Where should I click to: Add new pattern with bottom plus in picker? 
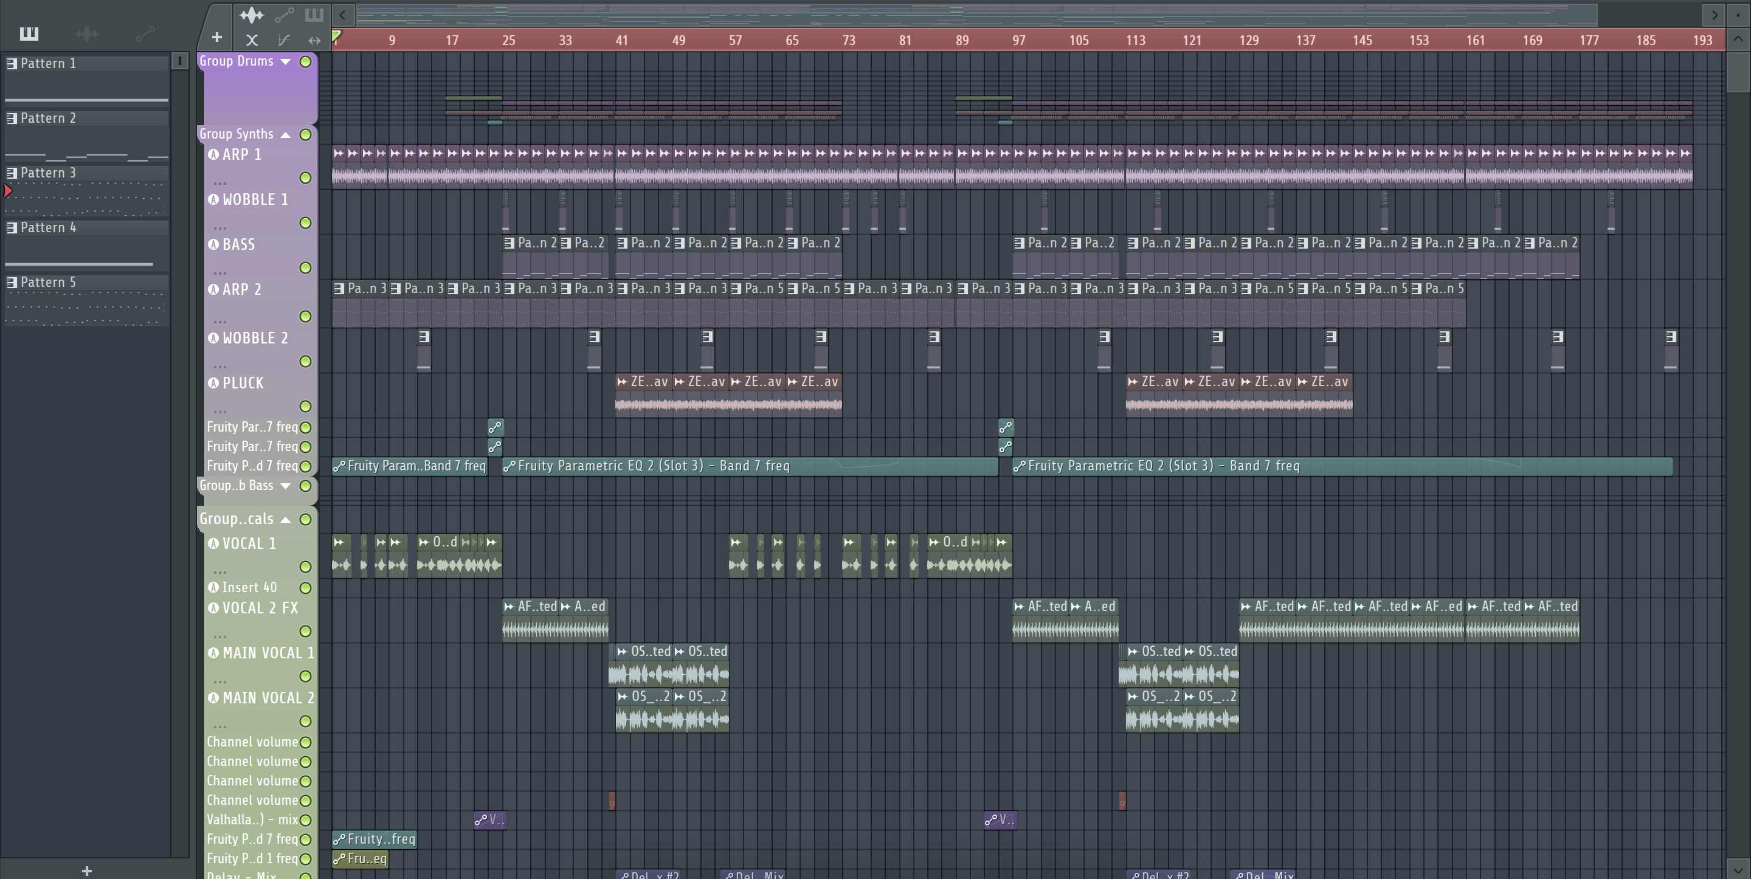86,871
